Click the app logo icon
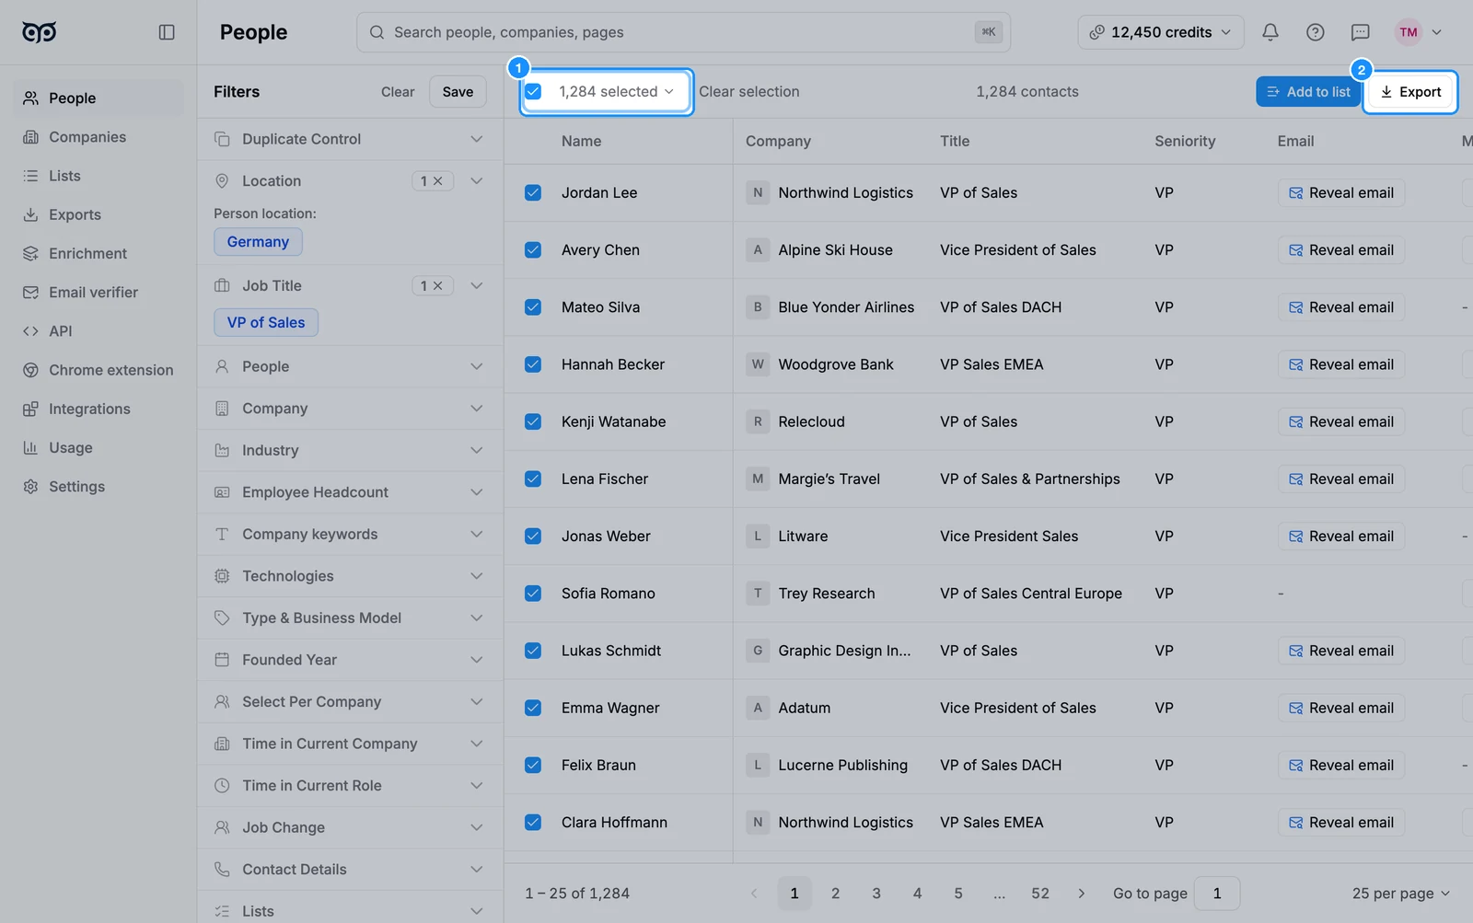Screen dimensions: 1473x923 (40, 32)
